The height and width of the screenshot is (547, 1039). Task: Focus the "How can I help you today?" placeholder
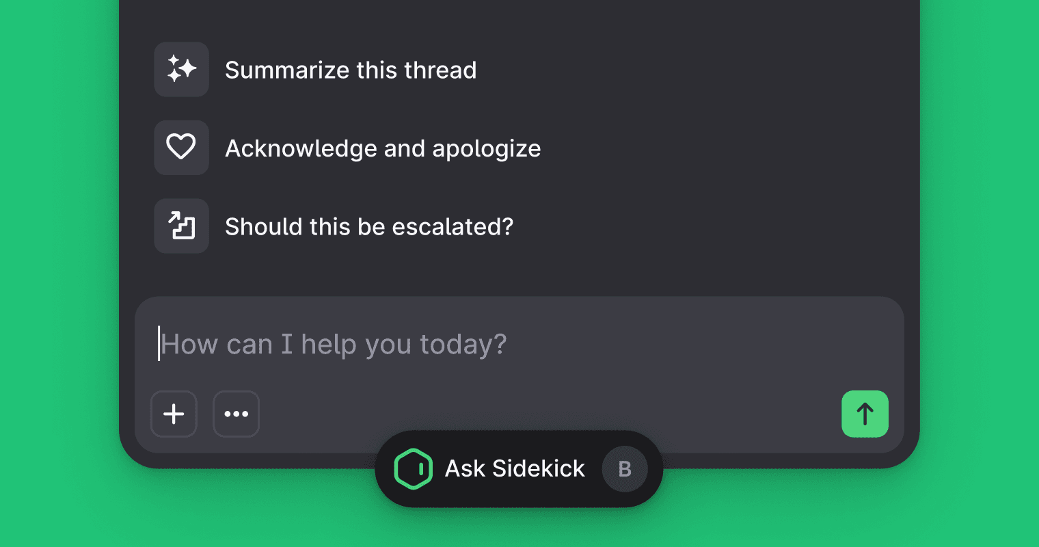click(334, 344)
